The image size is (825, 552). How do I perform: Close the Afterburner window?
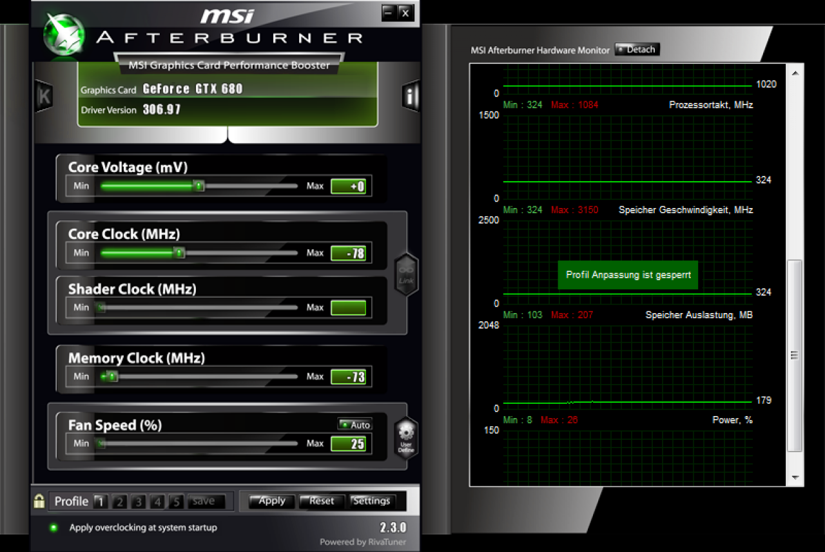pyautogui.click(x=405, y=12)
